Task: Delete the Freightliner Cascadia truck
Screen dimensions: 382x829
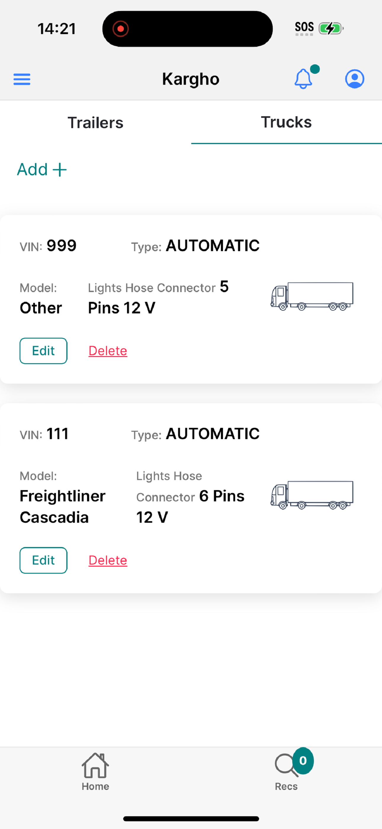Action: (x=108, y=560)
